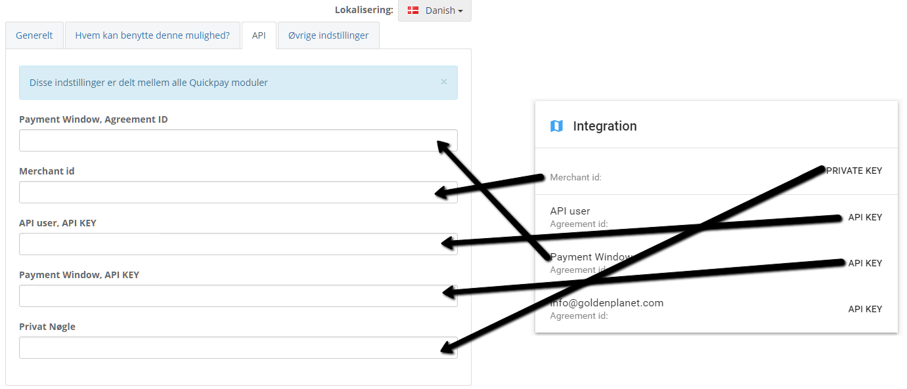
Task: Select the API tab
Action: [x=259, y=35]
